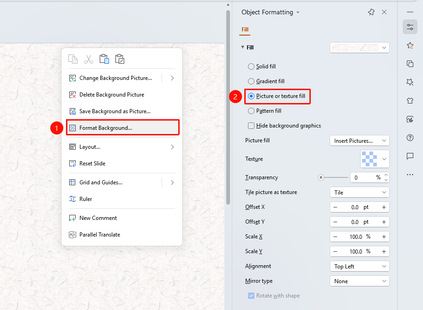Increase Offset X with the plus button
The image size is (423, 310).
pos(384,207)
